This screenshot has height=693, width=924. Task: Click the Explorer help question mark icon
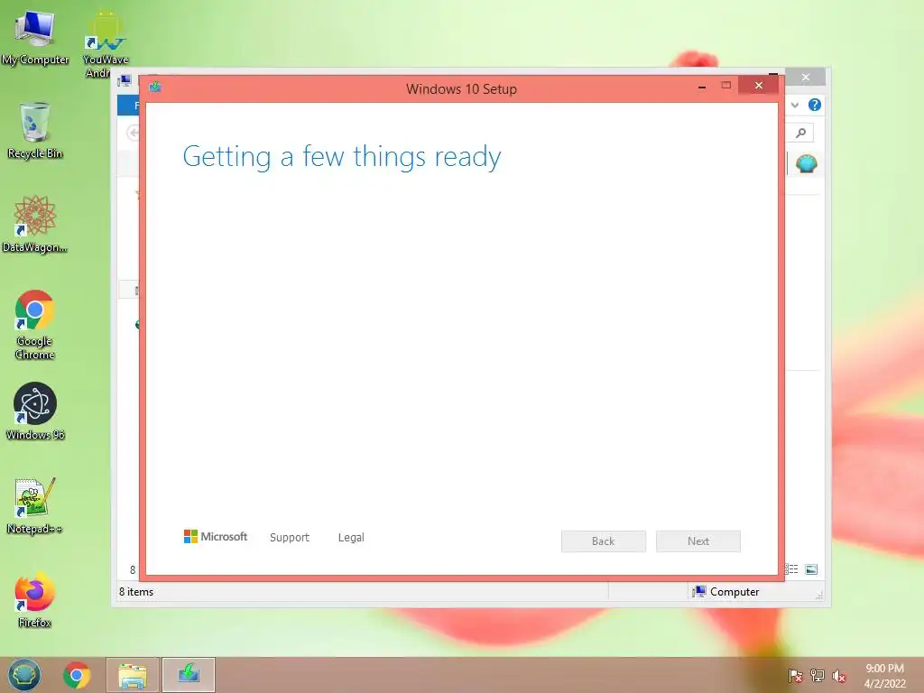(815, 105)
